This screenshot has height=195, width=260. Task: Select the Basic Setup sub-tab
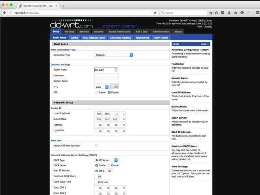[60, 38]
